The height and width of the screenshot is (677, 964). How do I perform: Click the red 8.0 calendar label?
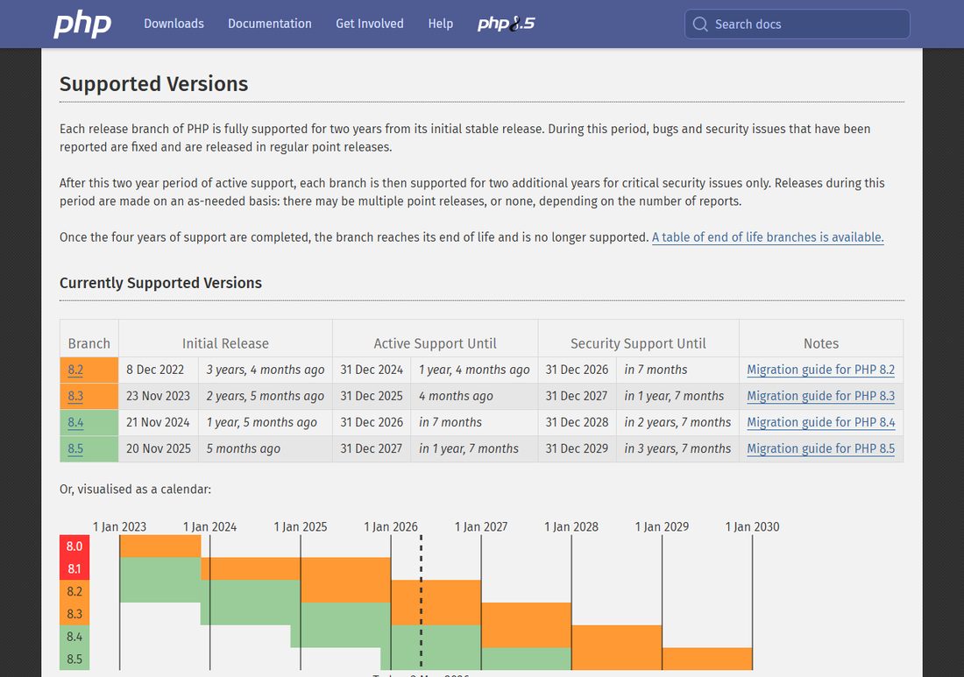tap(74, 547)
